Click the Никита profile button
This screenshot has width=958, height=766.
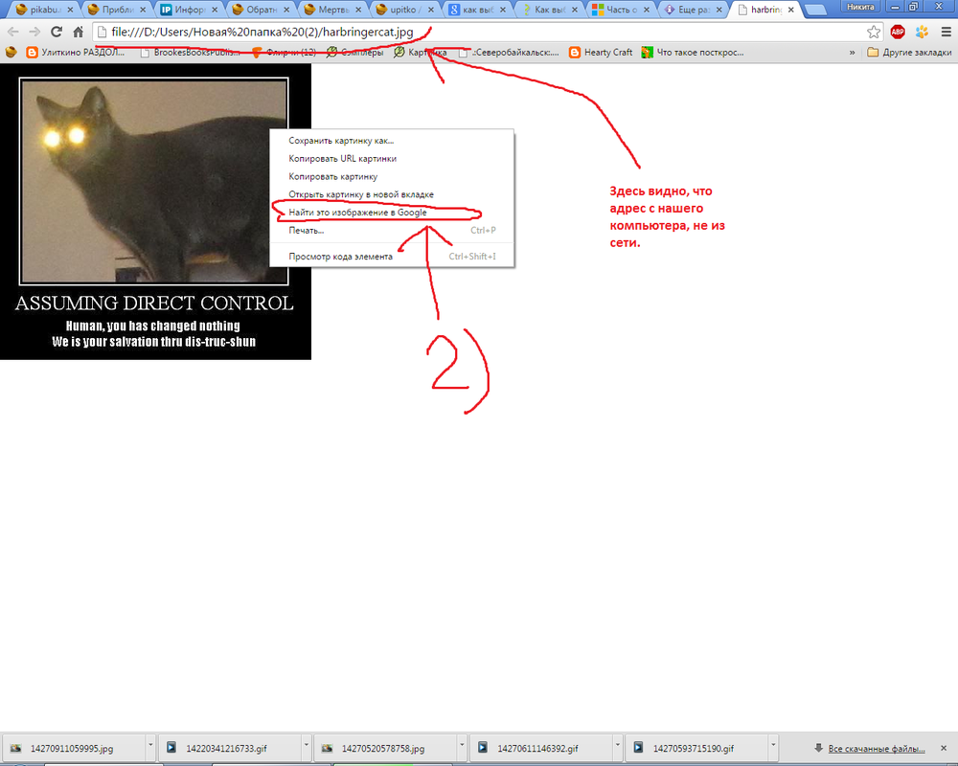tap(860, 7)
